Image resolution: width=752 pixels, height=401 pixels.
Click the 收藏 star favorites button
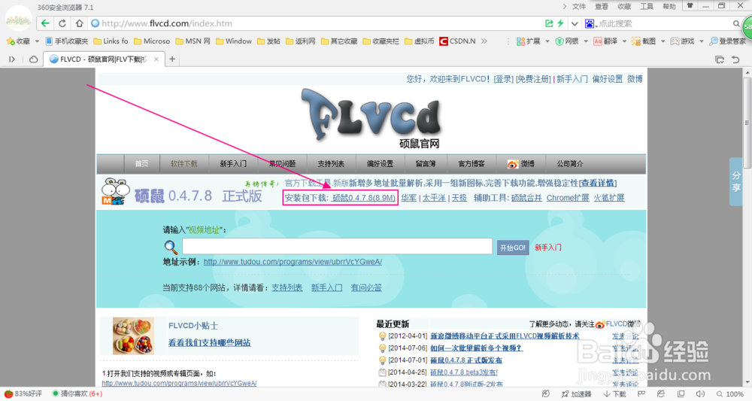18,41
